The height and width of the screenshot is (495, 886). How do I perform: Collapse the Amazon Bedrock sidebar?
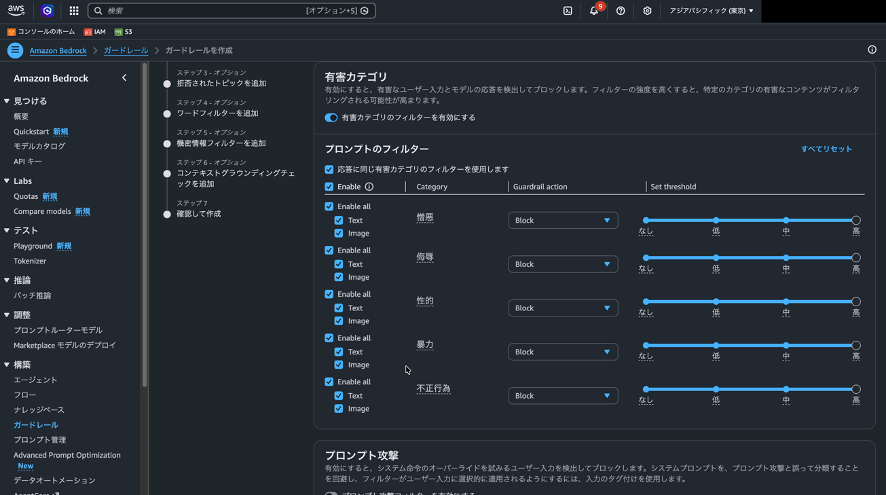[x=124, y=78]
